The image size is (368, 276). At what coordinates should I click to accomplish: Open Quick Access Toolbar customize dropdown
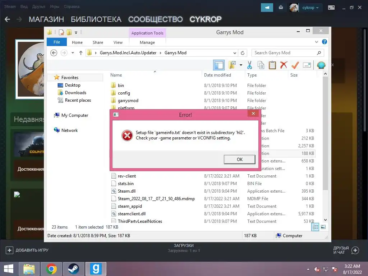point(76,33)
